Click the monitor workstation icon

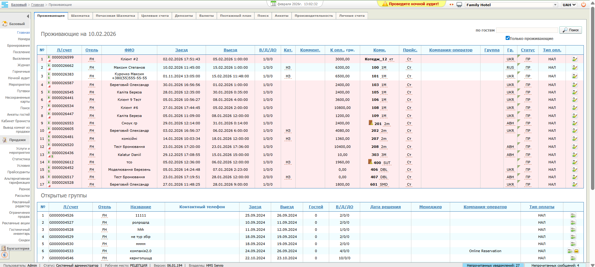459,5
